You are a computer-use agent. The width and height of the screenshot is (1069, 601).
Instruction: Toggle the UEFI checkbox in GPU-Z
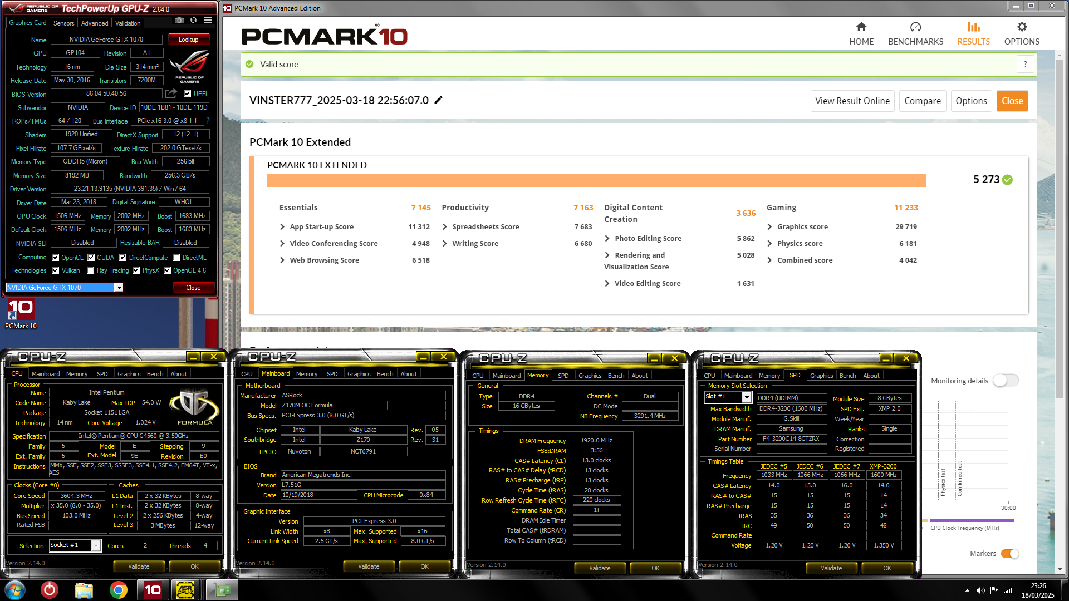tap(188, 94)
